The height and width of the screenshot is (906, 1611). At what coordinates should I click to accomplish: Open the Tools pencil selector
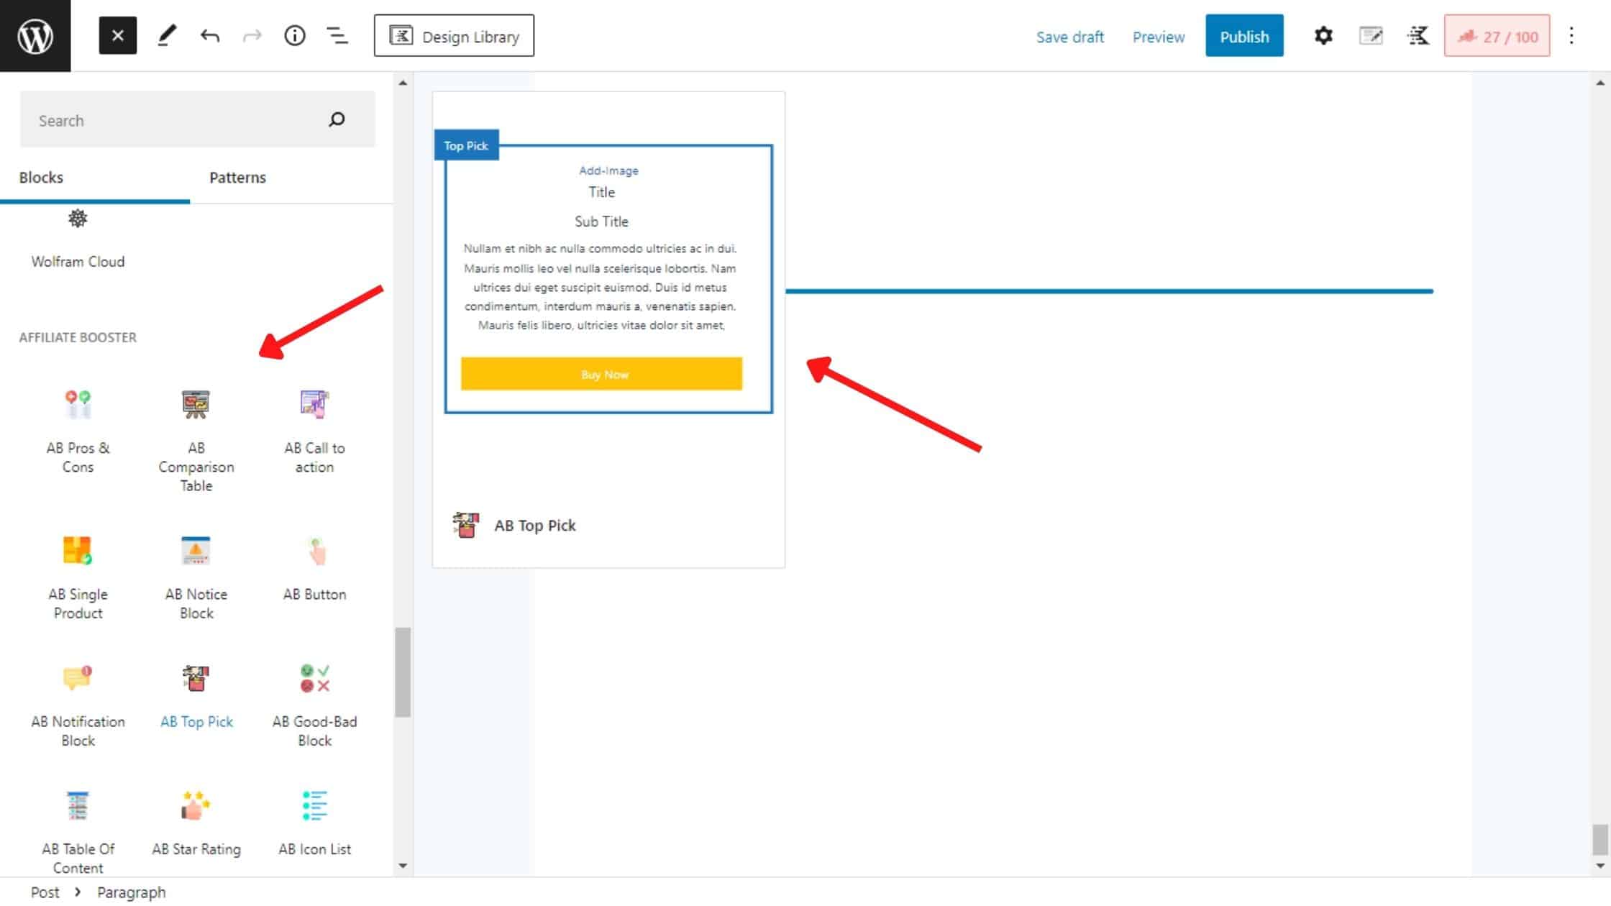click(167, 36)
